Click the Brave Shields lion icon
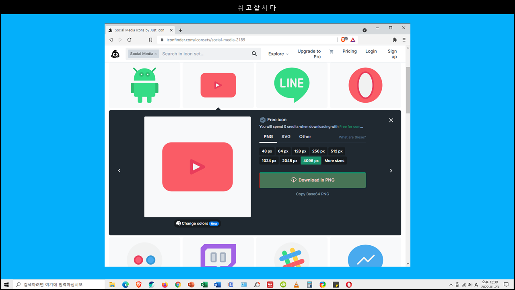Viewport: 515px width, 290px height. click(x=344, y=39)
